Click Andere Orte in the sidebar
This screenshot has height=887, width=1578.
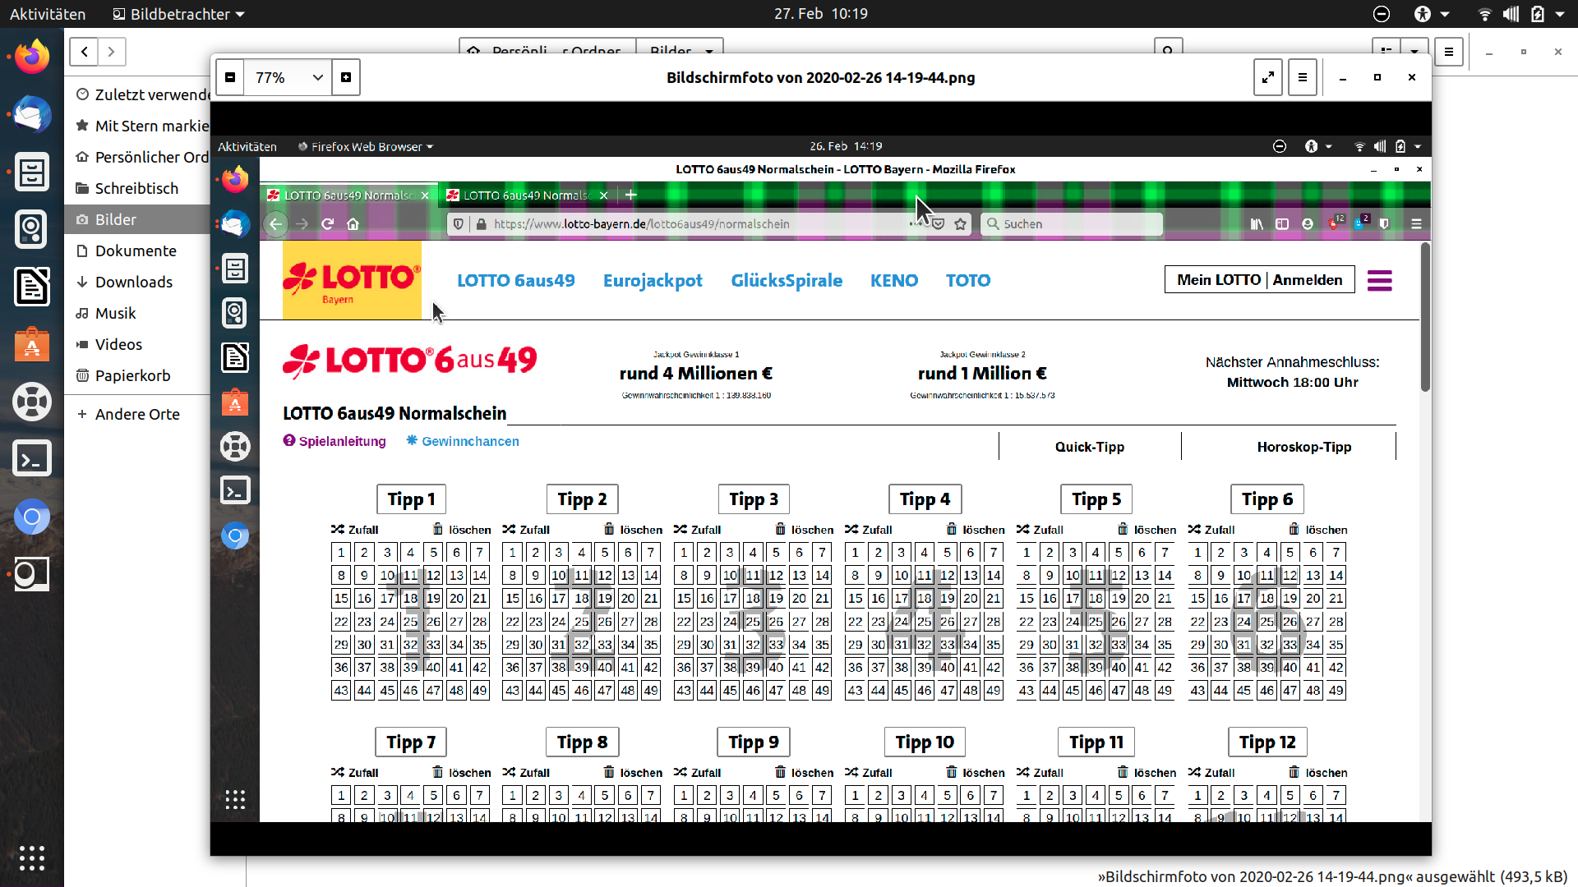pyautogui.click(x=136, y=414)
